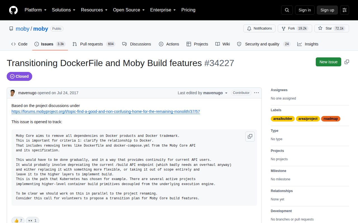
Task: Select the roadmap label
Action: [331, 119]
